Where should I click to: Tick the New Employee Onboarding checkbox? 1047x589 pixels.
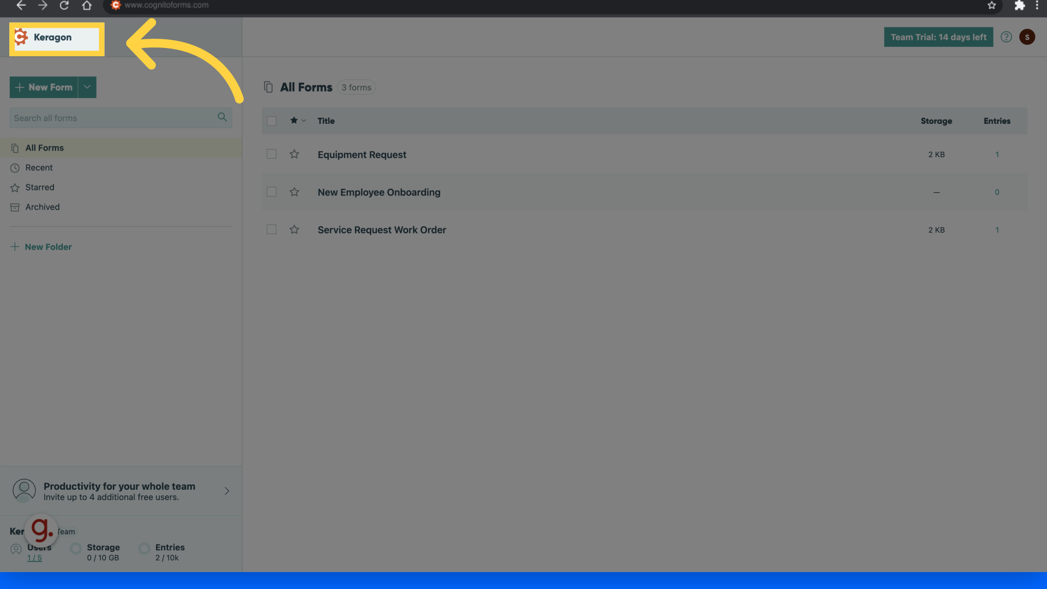[x=272, y=192]
